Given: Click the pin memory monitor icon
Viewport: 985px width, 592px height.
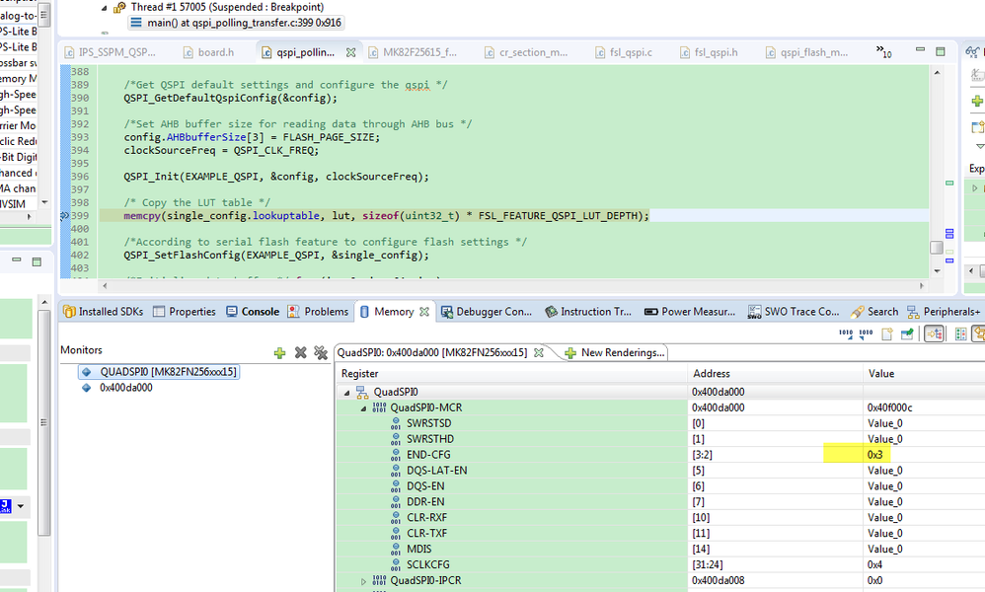Looking at the screenshot, I should coord(907,333).
